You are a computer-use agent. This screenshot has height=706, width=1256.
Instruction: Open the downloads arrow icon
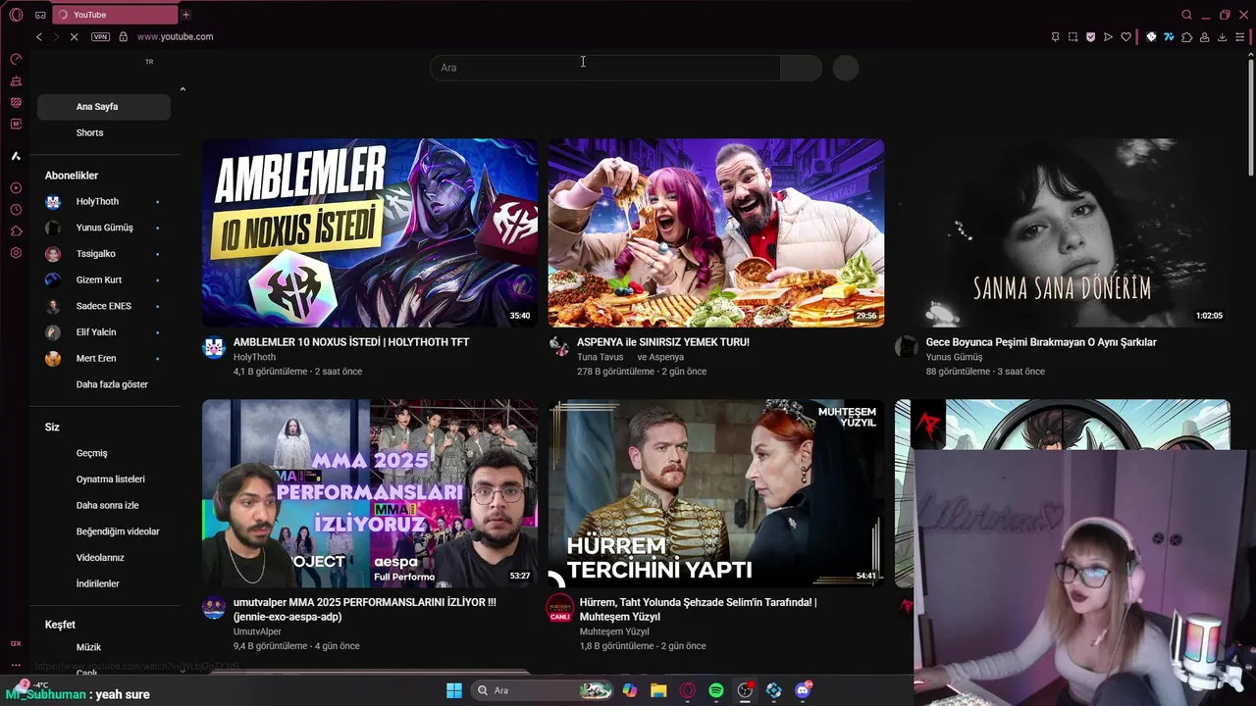click(1222, 37)
